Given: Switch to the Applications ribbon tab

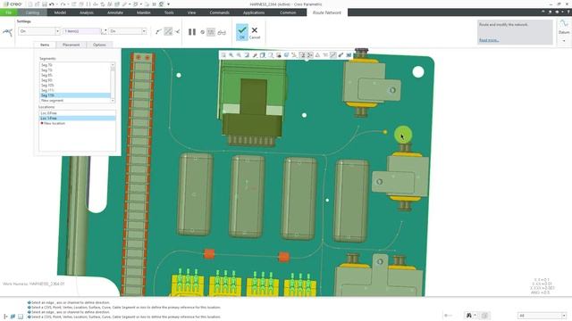Looking at the screenshot, I should [254, 12].
